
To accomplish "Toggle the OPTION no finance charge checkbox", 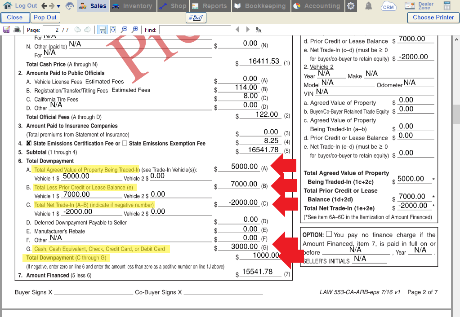I will pos(329,234).
